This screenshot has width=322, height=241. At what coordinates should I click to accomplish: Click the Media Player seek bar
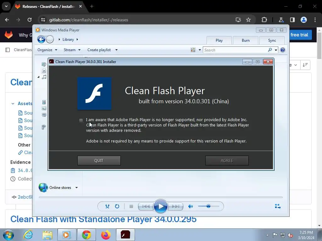click(x=161, y=197)
